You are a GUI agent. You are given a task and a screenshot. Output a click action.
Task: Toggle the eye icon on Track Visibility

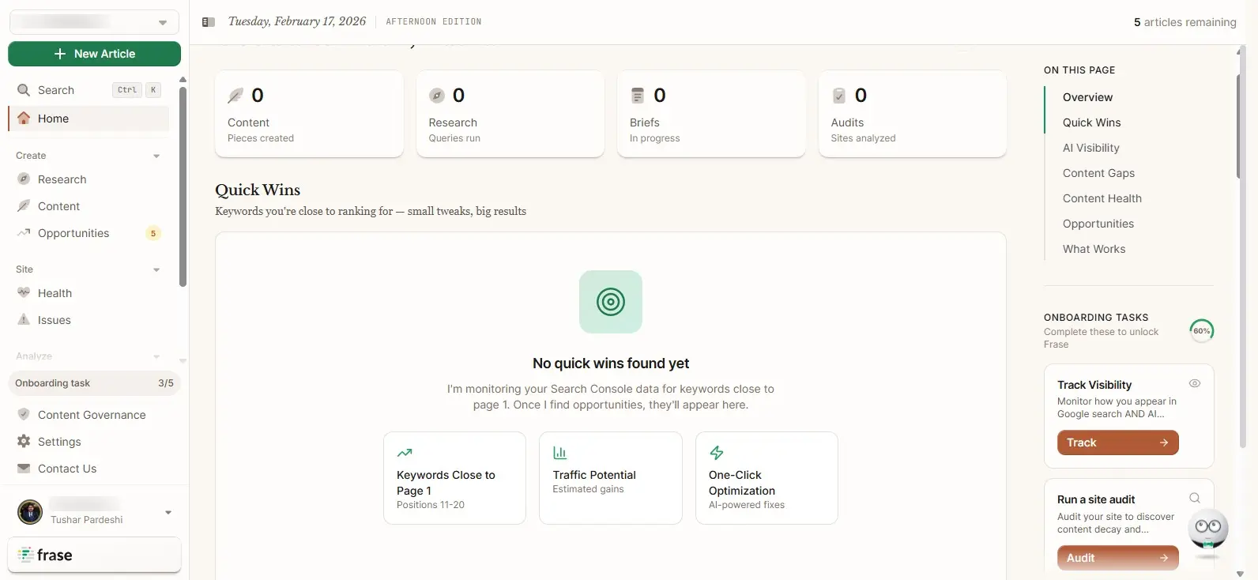coord(1195,383)
